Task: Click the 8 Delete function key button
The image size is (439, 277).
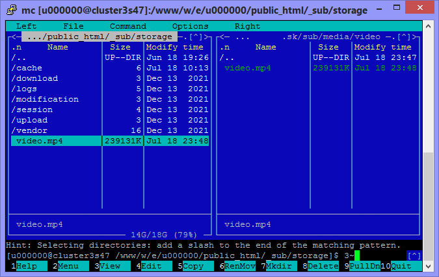Action: [x=323, y=266]
